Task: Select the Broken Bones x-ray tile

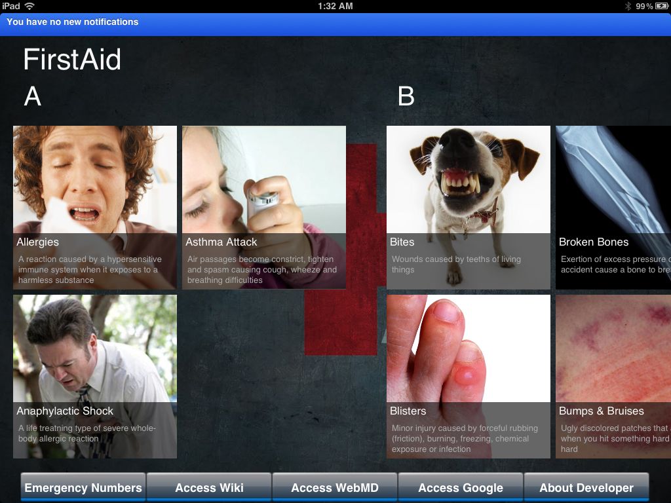Action: coord(613,208)
